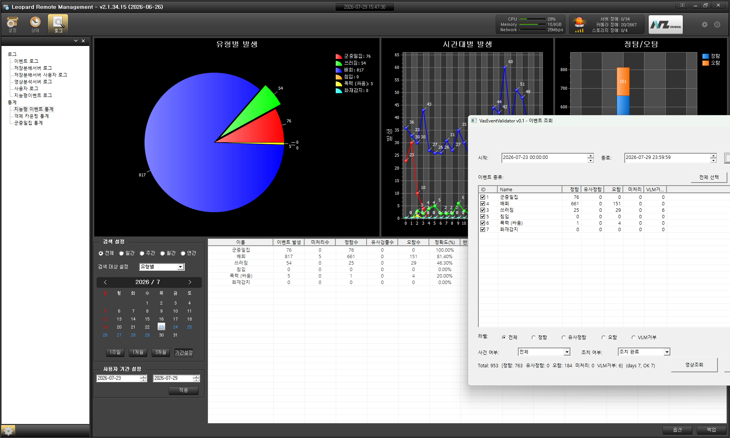
Task: Click the red 군중밀집 legend swatch
Action: (x=339, y=56)
